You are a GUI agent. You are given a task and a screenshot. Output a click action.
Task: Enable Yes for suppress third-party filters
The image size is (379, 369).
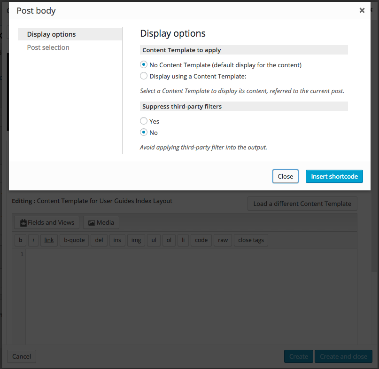tap(144, 121)
